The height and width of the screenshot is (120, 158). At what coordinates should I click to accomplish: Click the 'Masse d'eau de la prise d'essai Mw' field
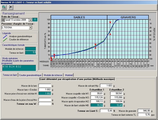coord(45,100)
